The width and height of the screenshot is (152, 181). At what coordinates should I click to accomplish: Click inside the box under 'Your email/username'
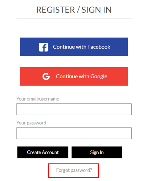tap(74, 109)
